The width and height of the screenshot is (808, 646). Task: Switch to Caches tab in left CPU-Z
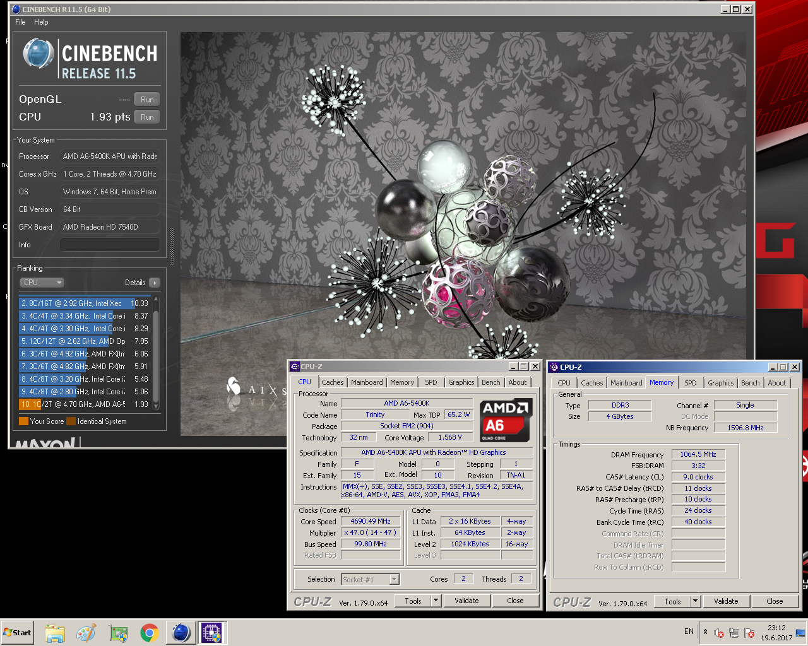(x=333, y=382)
